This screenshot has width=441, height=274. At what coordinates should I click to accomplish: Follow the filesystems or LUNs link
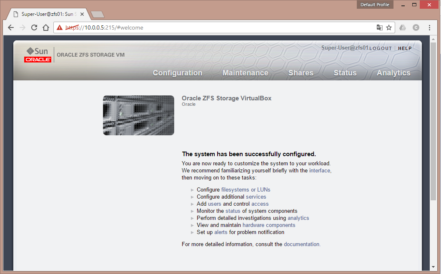click(x=246, y=189)
